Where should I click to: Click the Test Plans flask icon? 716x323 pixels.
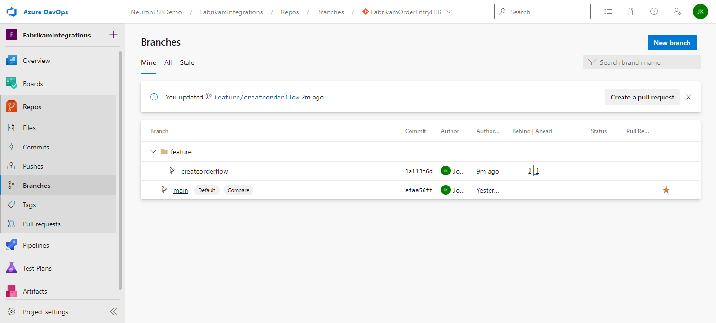pyautogui.click(x=12, y=268)
